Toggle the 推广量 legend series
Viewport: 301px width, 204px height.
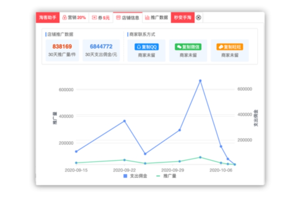[x=166, y=176]
